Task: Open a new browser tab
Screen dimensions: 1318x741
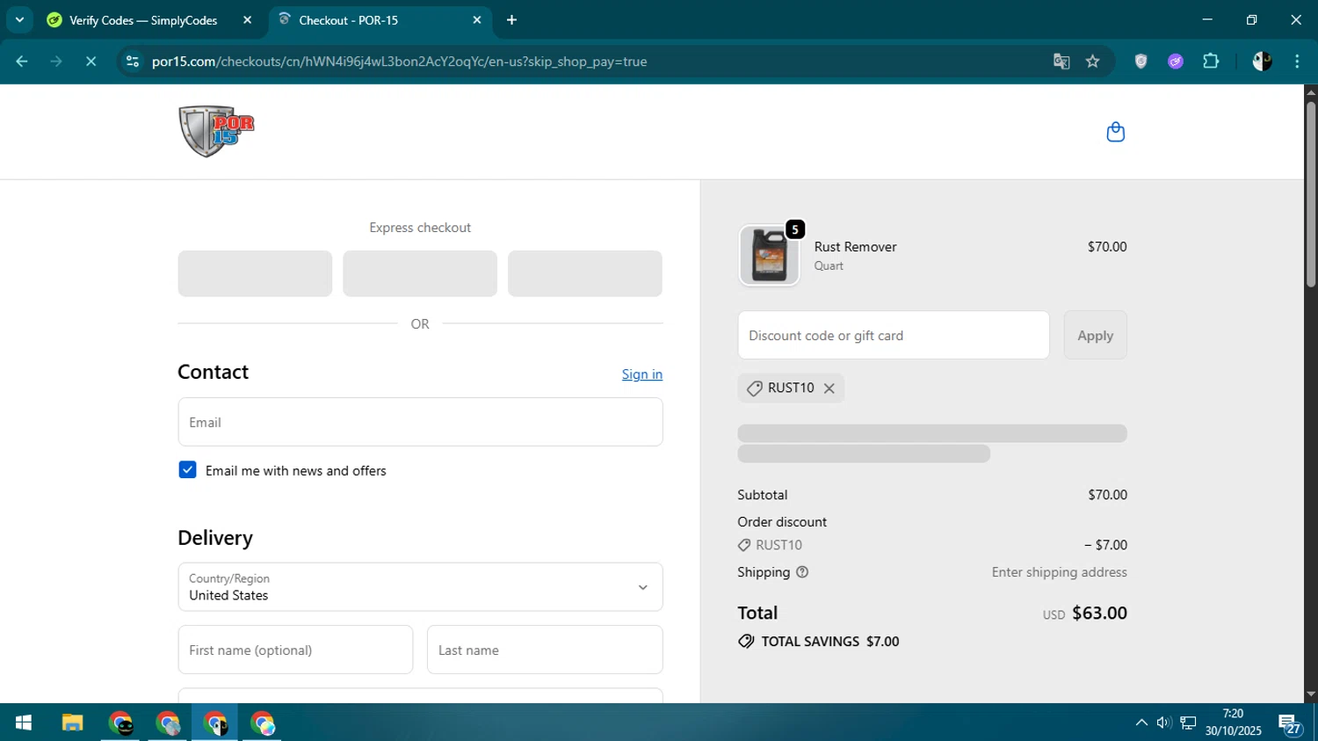Action: [x=511, y=20]
